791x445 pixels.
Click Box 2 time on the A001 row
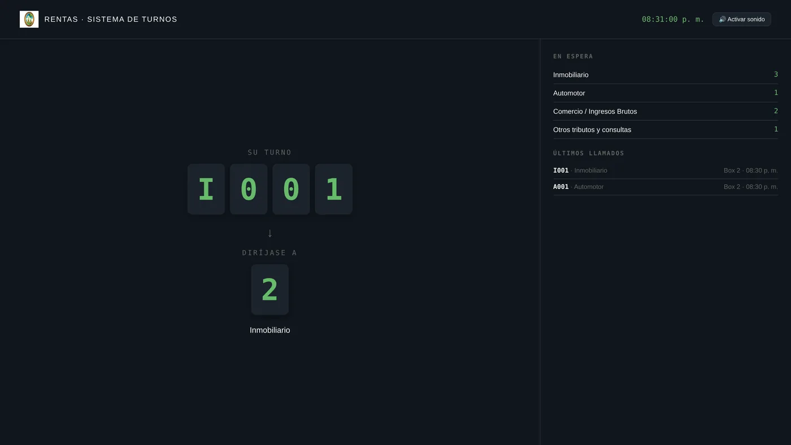click(751, 187)
